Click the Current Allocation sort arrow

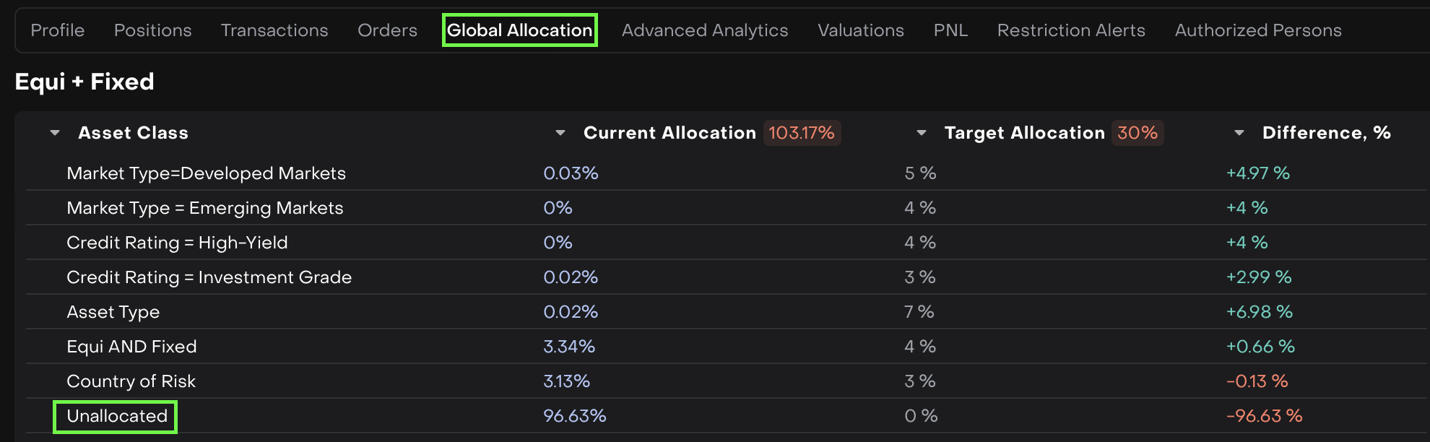pyautogui.click(x=560, y=133)
